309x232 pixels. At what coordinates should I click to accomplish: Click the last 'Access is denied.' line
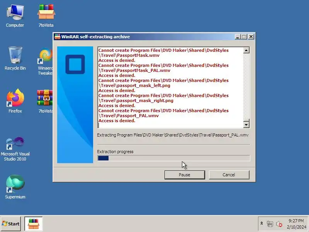(117, 121)
